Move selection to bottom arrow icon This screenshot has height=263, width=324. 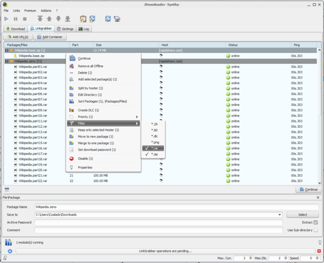pos(68,19)
